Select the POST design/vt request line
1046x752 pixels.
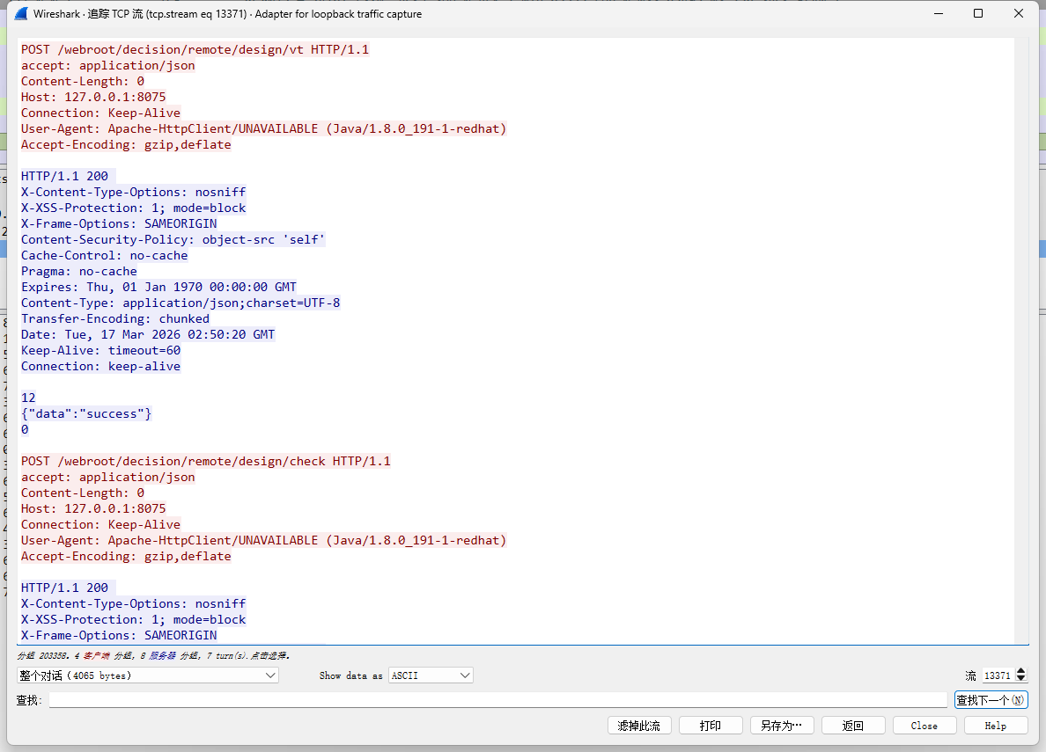pyautogui.click(x=195, y=50)
